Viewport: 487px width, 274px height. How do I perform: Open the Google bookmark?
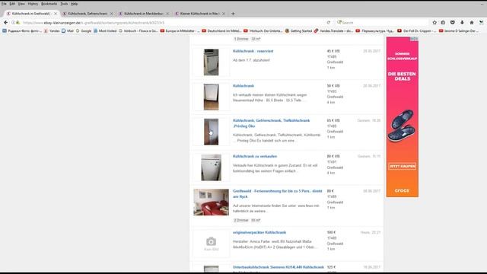click(x=84, y=30)
